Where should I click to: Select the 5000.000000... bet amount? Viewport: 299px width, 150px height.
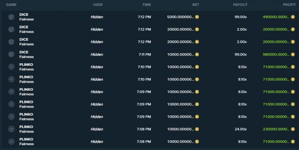(181, 17)
